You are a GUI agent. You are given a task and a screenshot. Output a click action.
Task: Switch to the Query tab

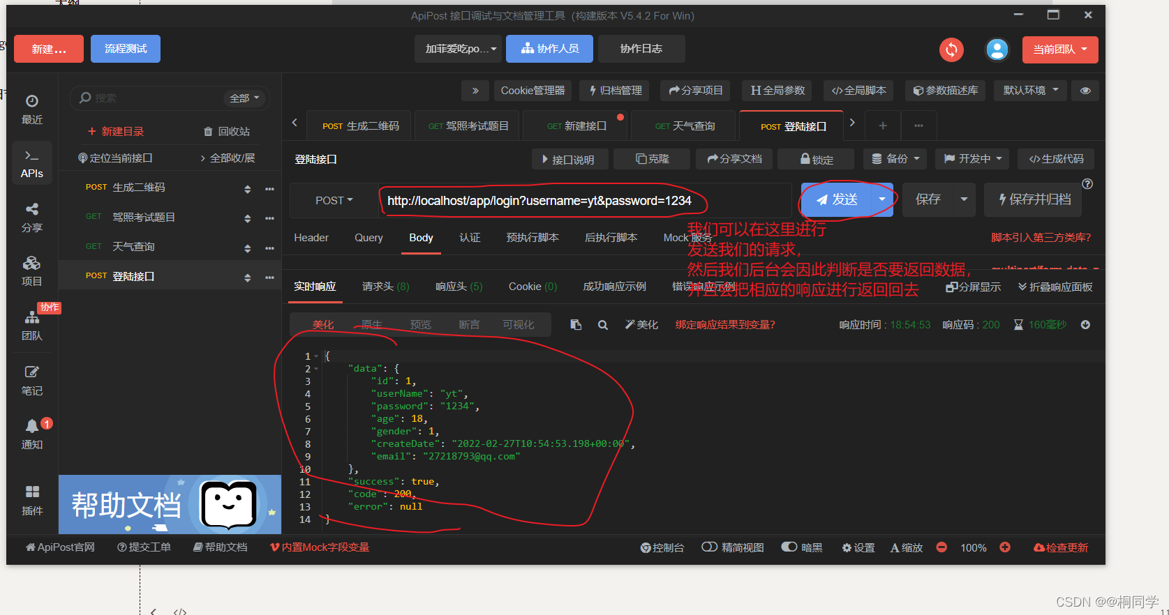coord(368,238)
